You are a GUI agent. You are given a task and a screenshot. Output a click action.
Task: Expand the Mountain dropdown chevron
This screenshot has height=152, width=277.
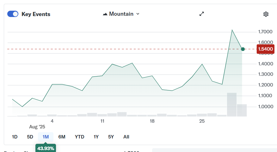[138, 14]
